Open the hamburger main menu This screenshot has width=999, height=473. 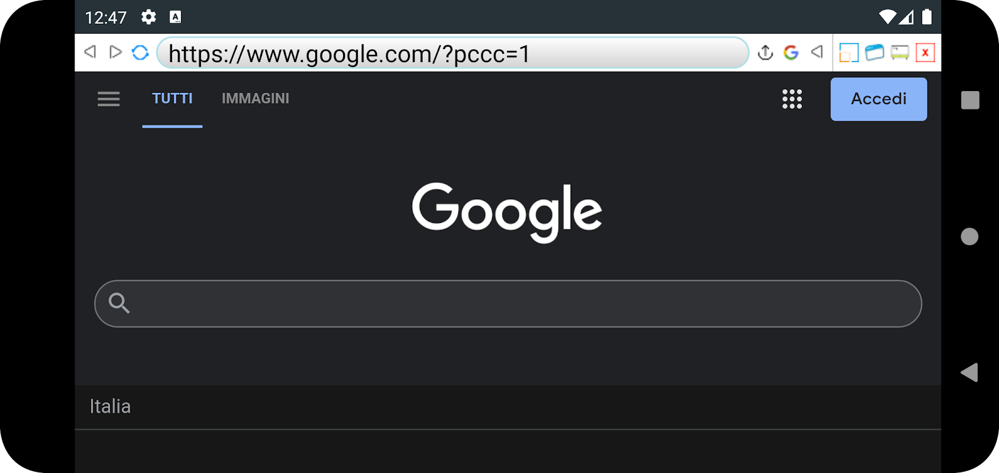pos(109,99)
